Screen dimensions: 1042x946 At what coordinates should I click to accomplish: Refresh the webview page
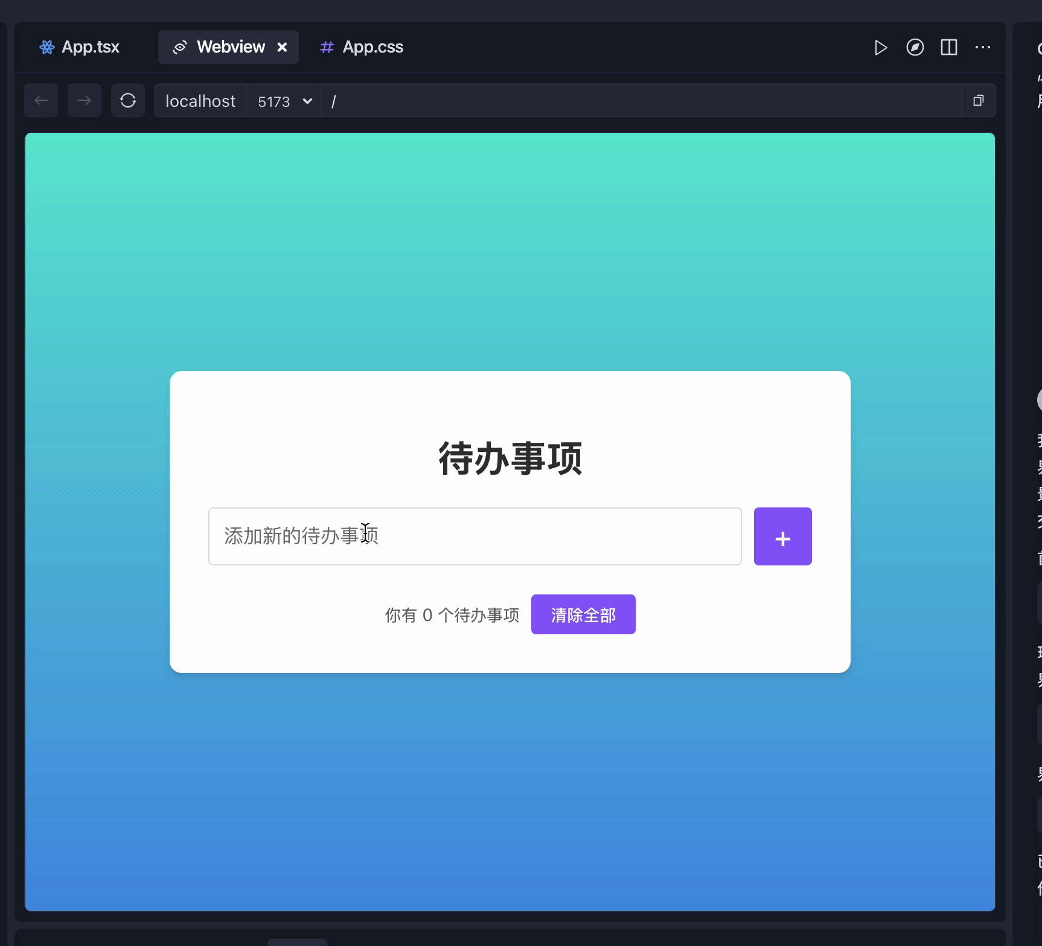[128, 100]
